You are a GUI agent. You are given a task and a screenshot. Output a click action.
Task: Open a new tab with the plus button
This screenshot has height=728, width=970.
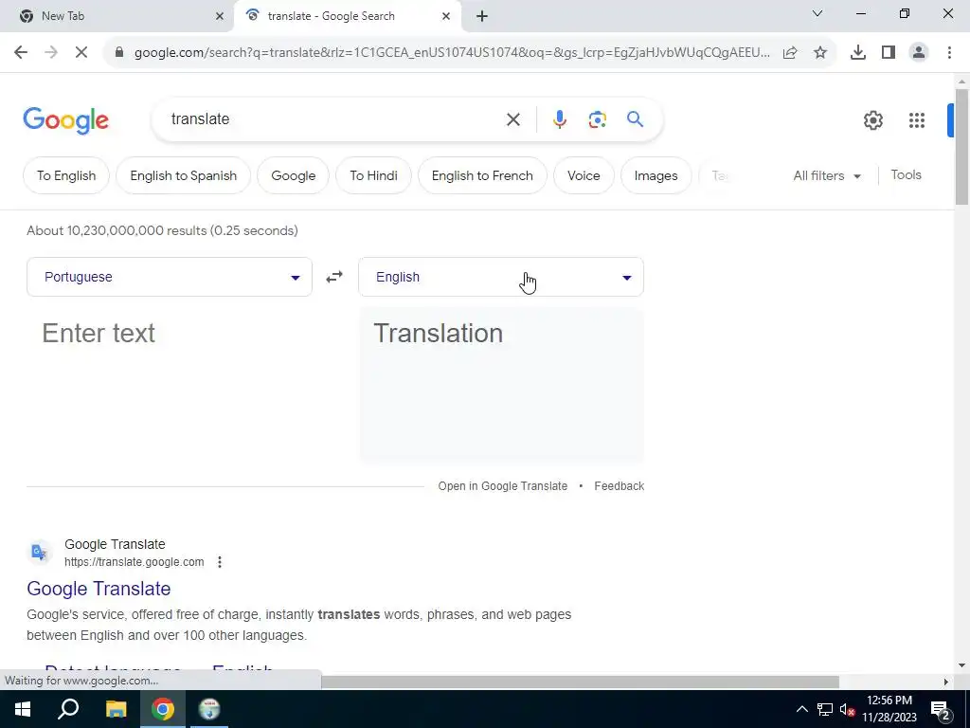tap(482, 17)
